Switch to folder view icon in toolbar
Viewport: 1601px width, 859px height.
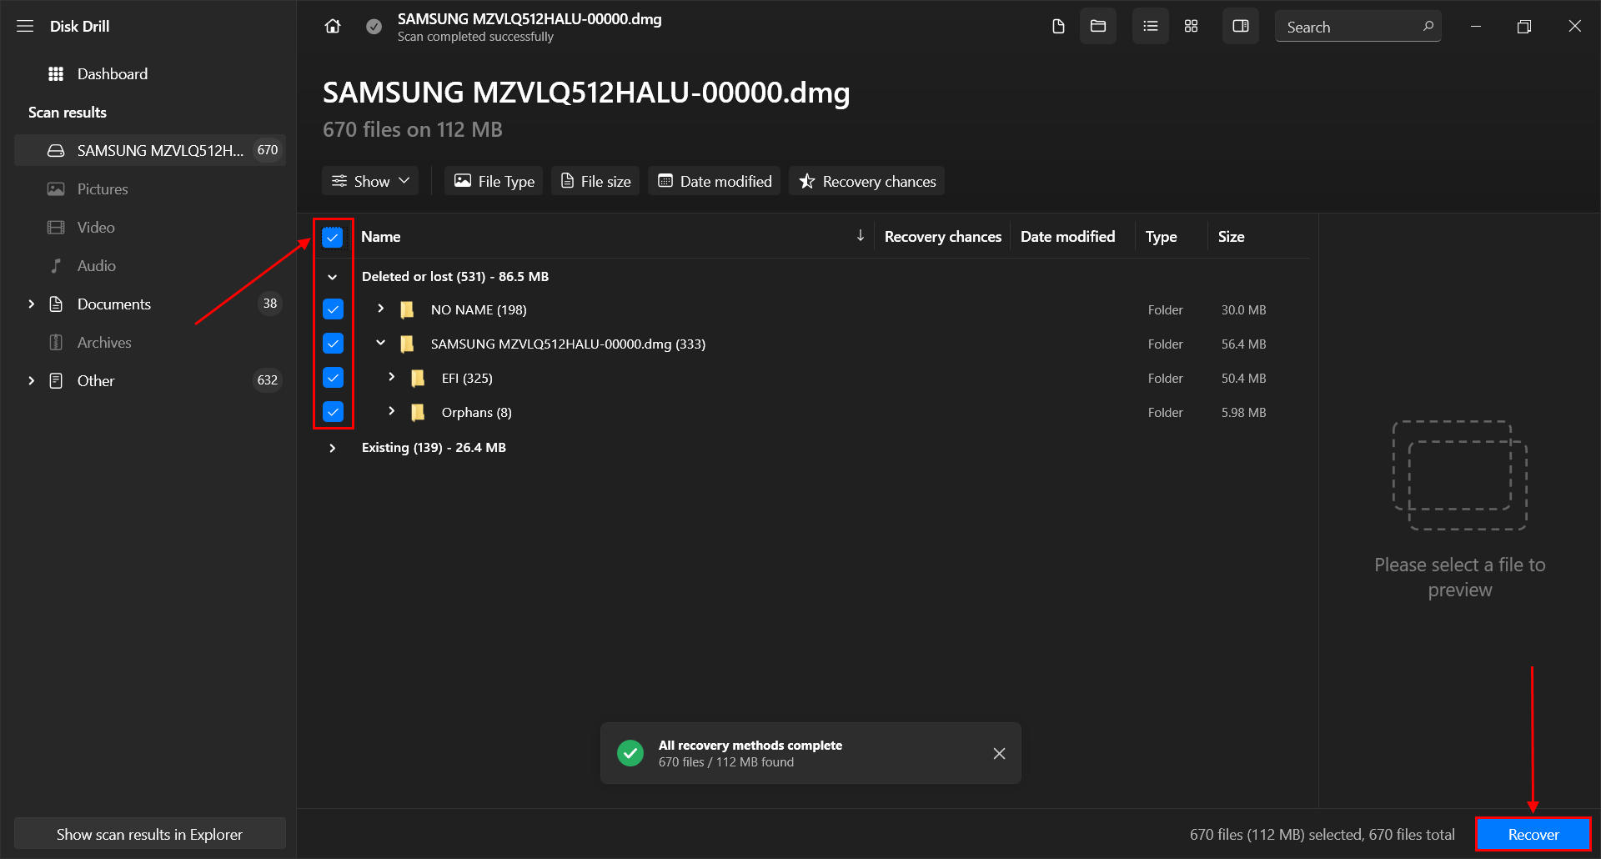1098,27
